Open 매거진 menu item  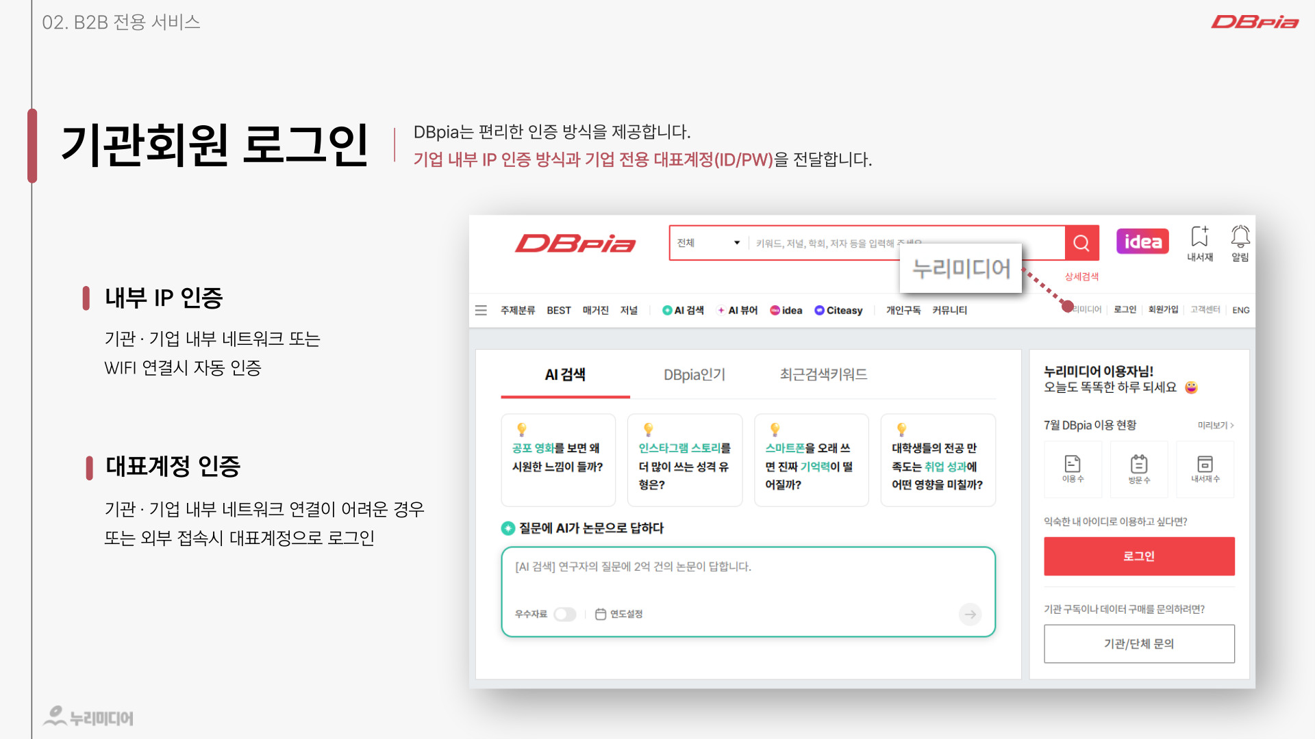point(595,310)
